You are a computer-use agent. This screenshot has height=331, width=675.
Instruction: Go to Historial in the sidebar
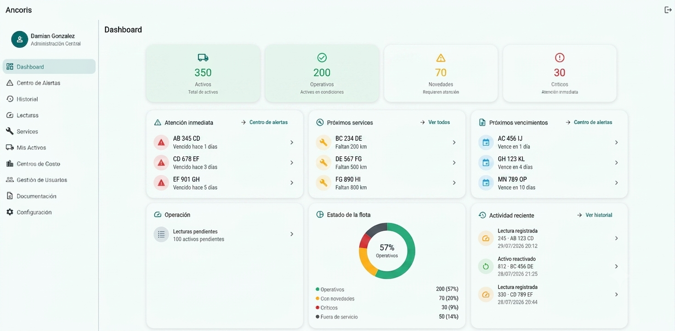click(49, 99)
